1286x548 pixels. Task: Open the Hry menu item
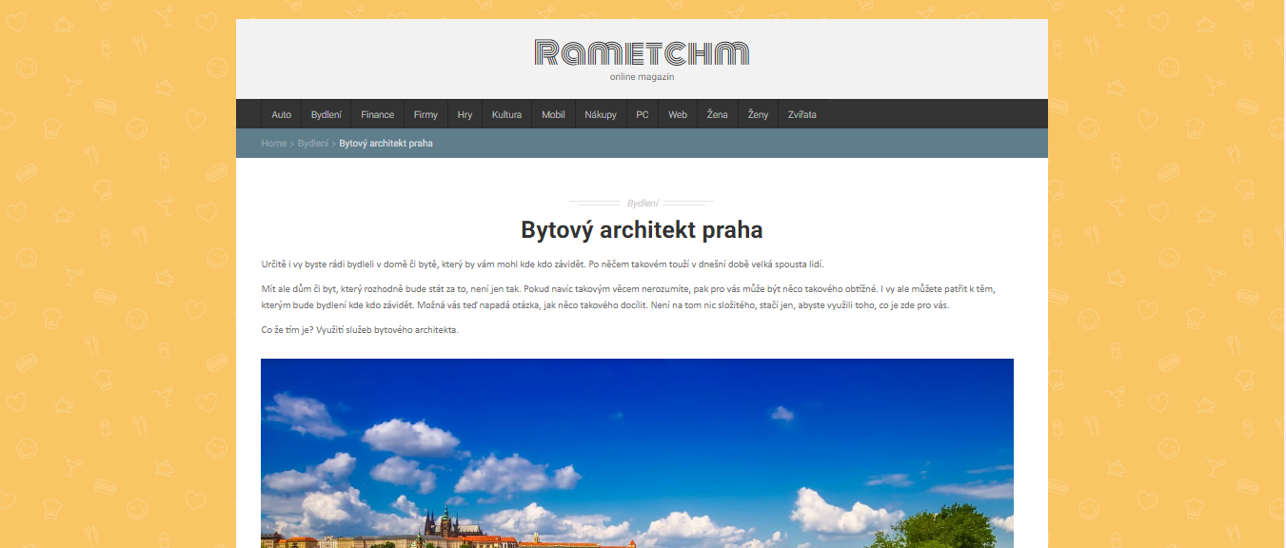465,114
